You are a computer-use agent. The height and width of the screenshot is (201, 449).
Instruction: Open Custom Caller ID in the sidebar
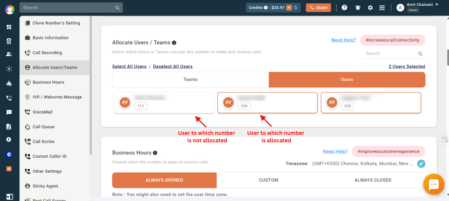(55, 157)
